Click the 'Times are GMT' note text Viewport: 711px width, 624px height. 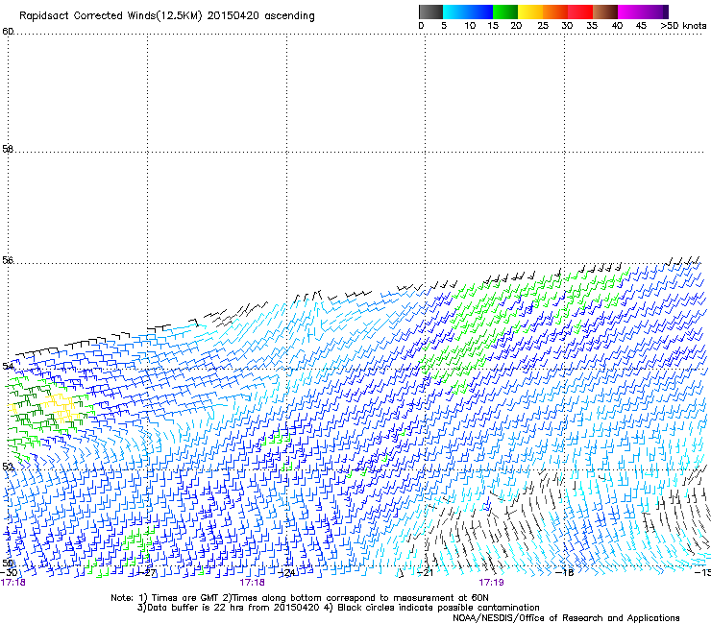(x=185, y=598)
